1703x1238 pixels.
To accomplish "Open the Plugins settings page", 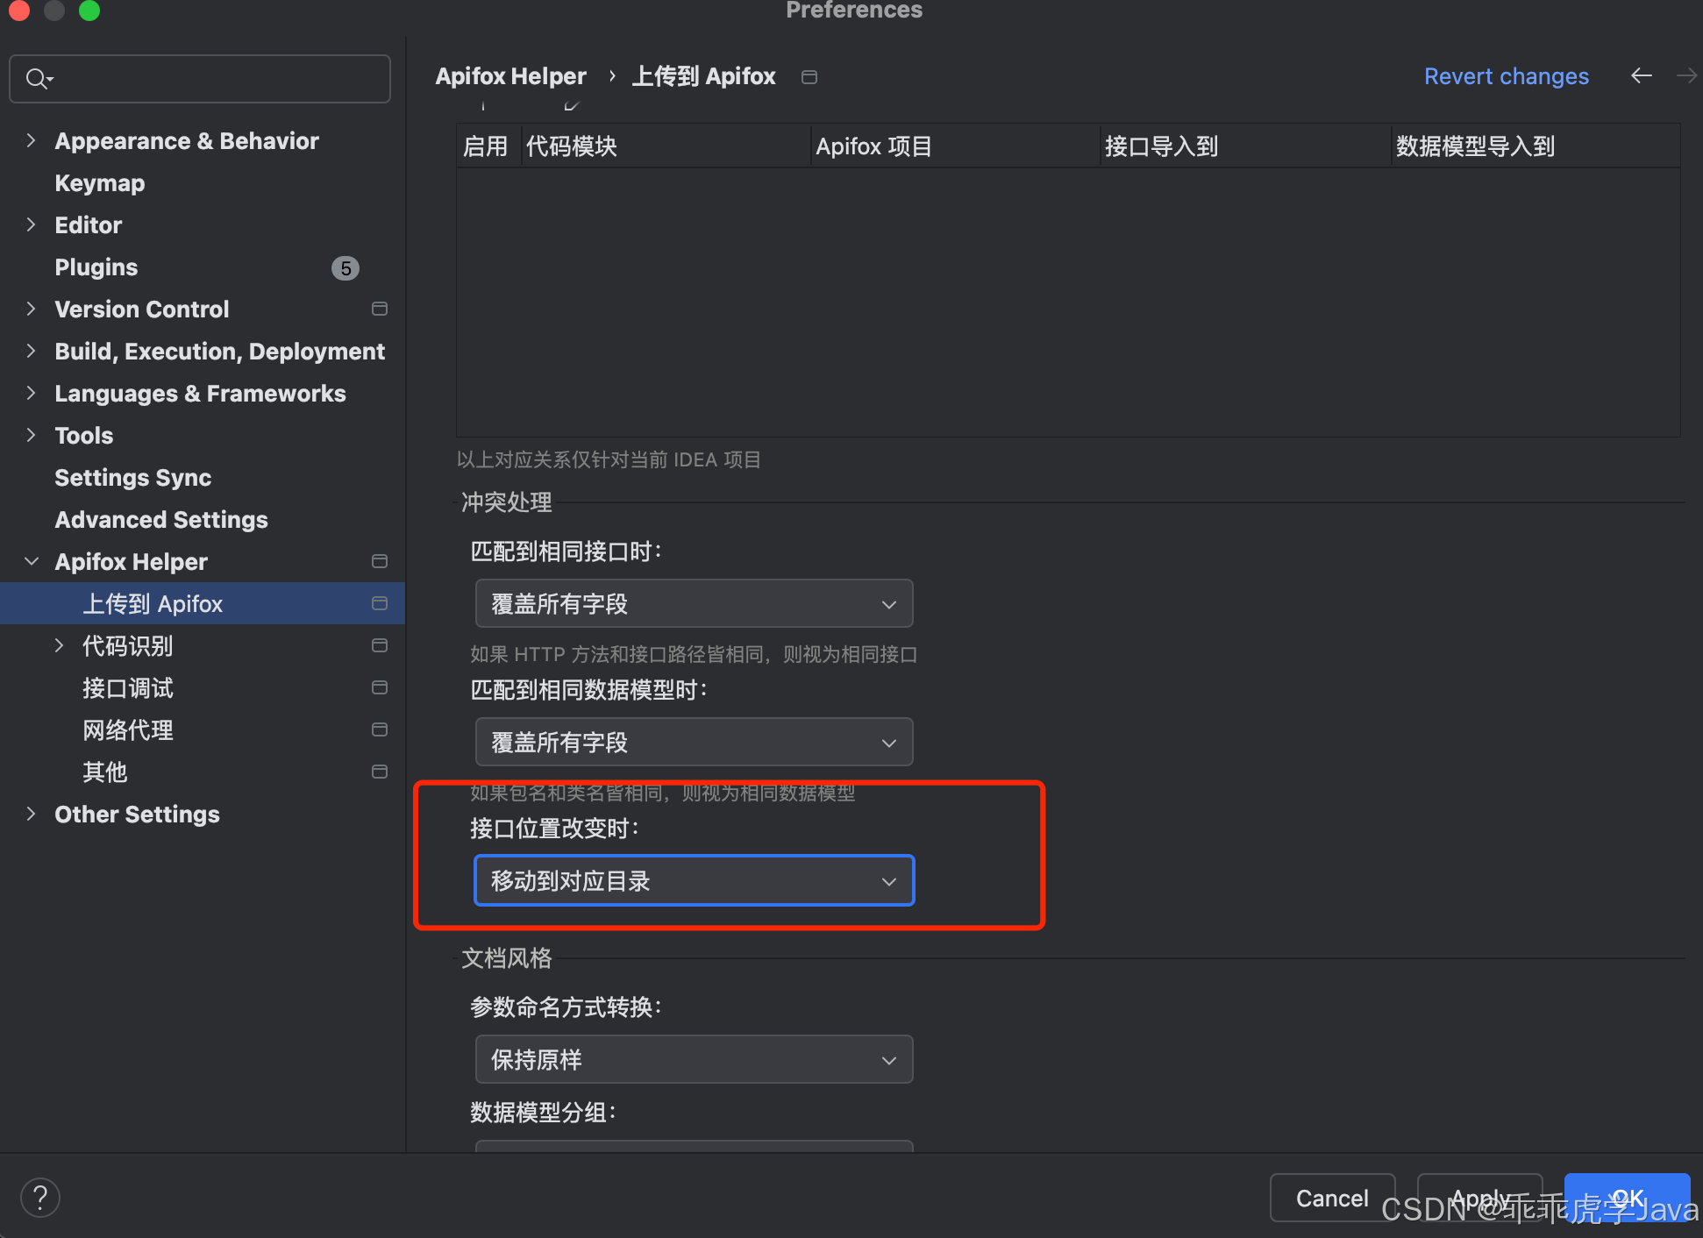I will [x=96, y=267].
